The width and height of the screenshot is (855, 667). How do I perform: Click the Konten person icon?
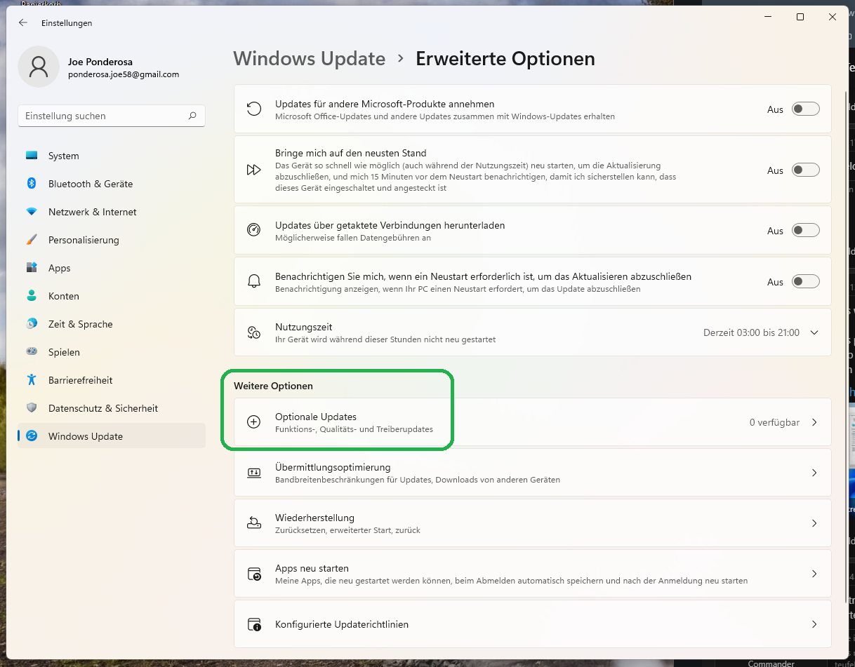coord(32,296)
